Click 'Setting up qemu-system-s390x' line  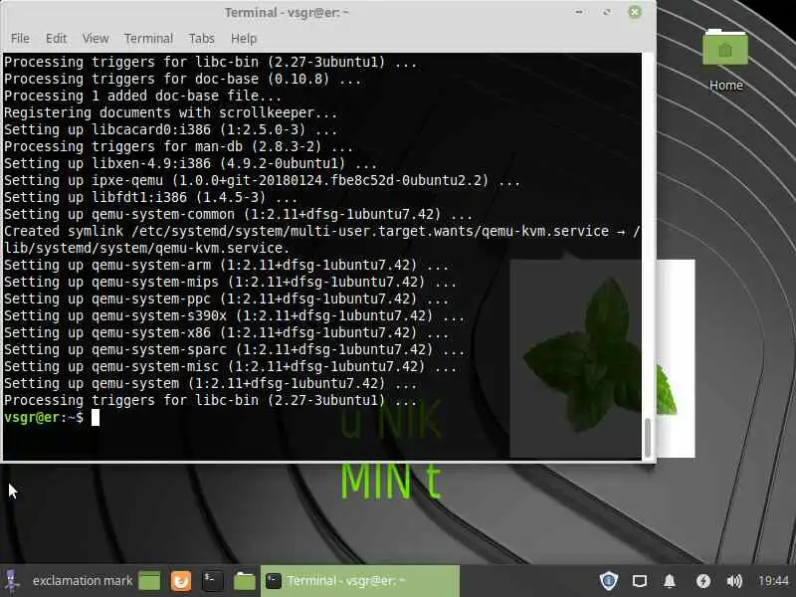234,315
